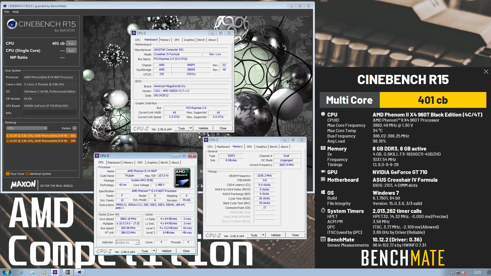
Task: Click the Your Score orange legend swatch
Action: tap(8, 174)
